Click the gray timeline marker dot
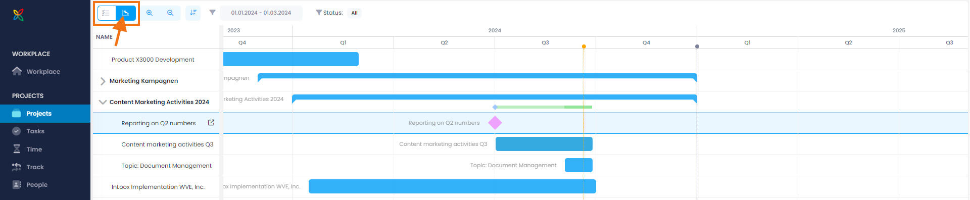 (x=697, y=46)
